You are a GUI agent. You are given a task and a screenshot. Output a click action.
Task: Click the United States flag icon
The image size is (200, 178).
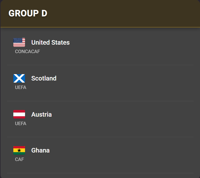[x=19, y=42]
